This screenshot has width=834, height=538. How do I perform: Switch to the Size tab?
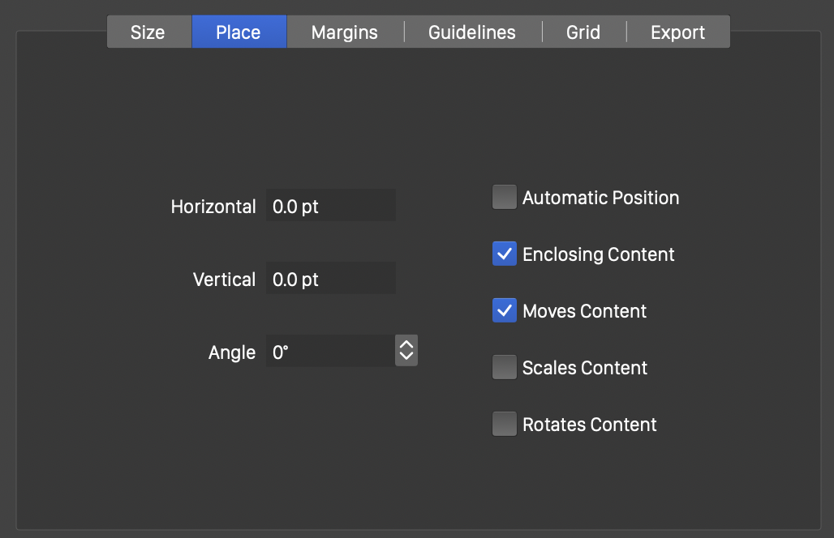148,32
